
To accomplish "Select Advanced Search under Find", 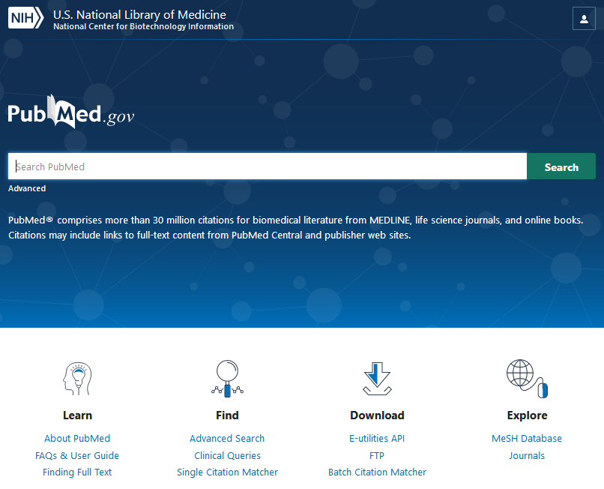I will pos(227,439).
